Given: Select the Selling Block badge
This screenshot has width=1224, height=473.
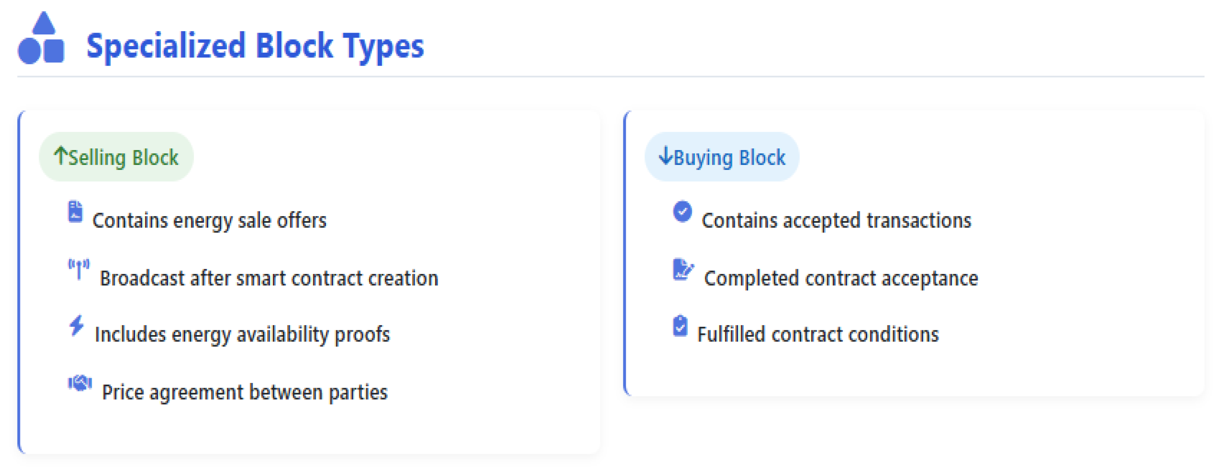Looking at the screenshot, I should [116, 156].
